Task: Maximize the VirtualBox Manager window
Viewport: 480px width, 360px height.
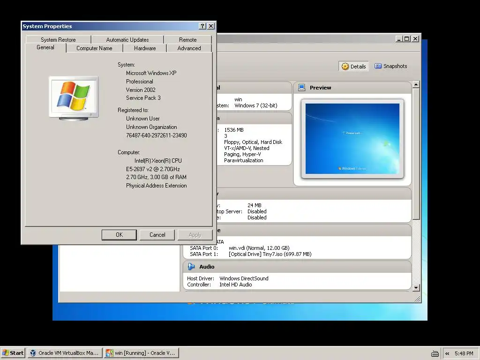Action: tap(407, 39)
